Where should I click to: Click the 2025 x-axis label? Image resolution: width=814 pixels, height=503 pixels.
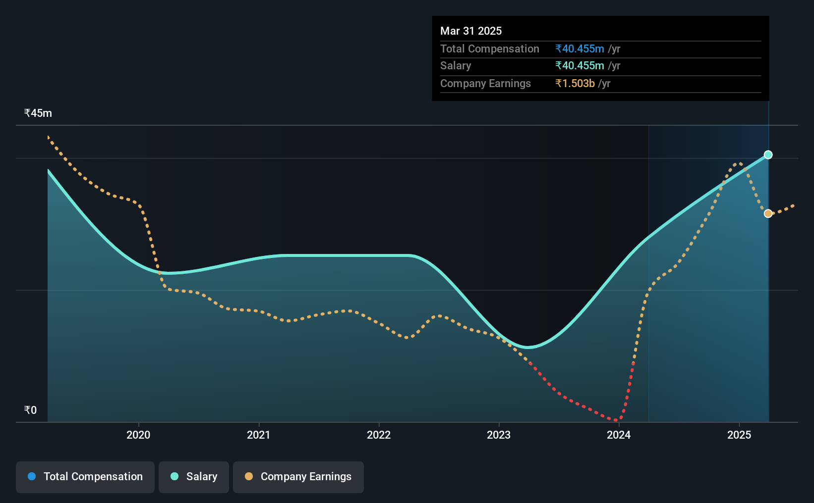pyautogui.click(x=739, y=435)
